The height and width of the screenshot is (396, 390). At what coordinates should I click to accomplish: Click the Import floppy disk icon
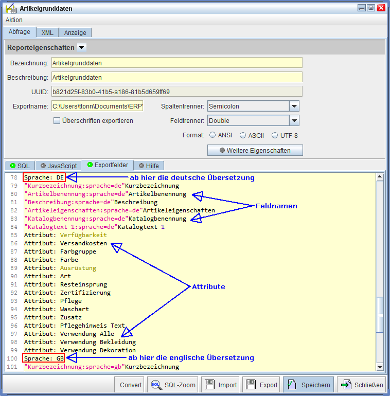[x=209, y=385]
